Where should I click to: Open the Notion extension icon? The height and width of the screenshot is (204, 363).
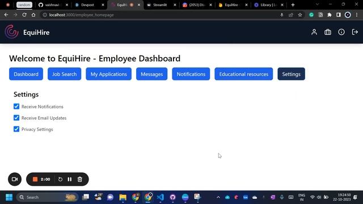[x=320, y=15]
